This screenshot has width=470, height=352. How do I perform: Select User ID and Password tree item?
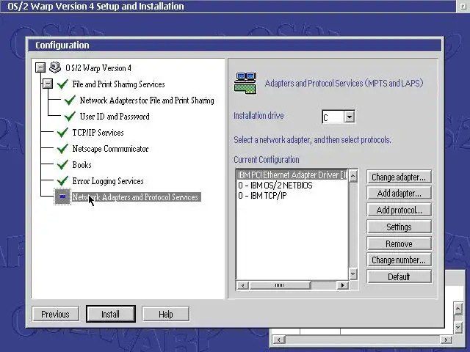115,117
